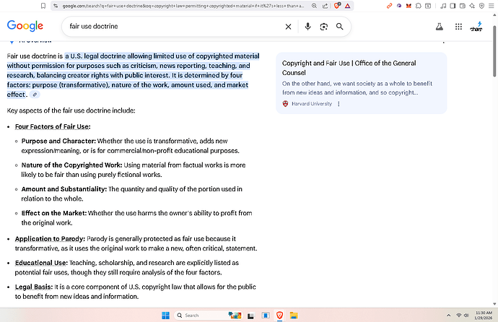Open the Google apps grid
The width and height of the screenshot is (498, 322).
(458, 27)
